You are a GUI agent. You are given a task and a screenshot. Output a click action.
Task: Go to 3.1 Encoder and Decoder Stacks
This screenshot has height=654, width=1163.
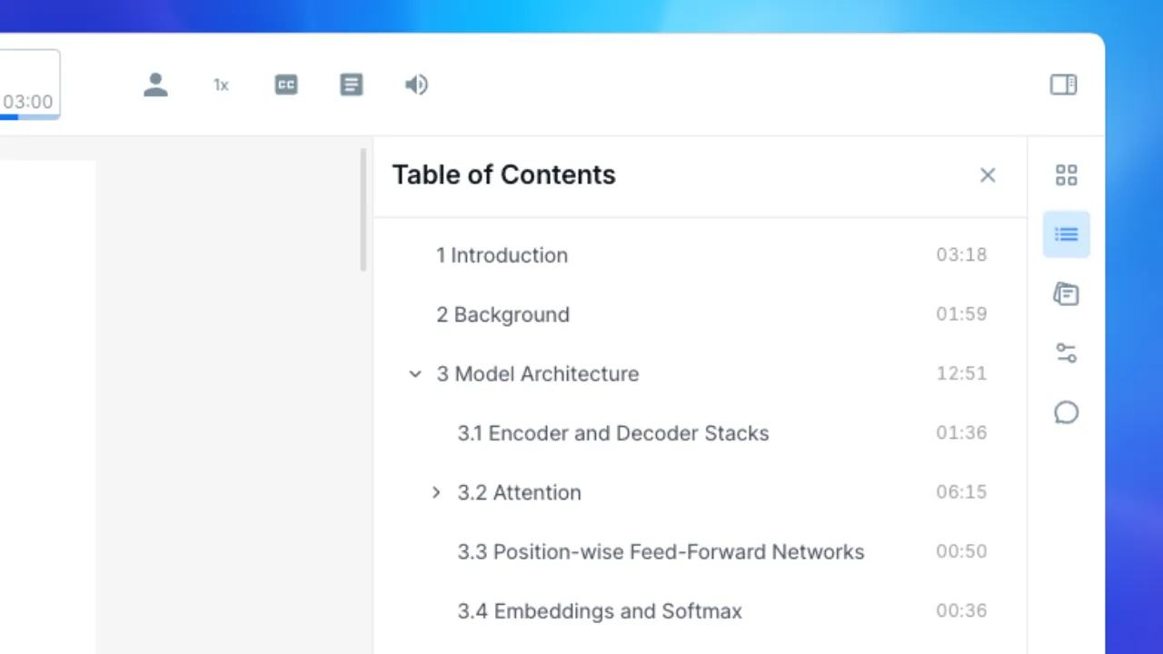tap(613, 433)
